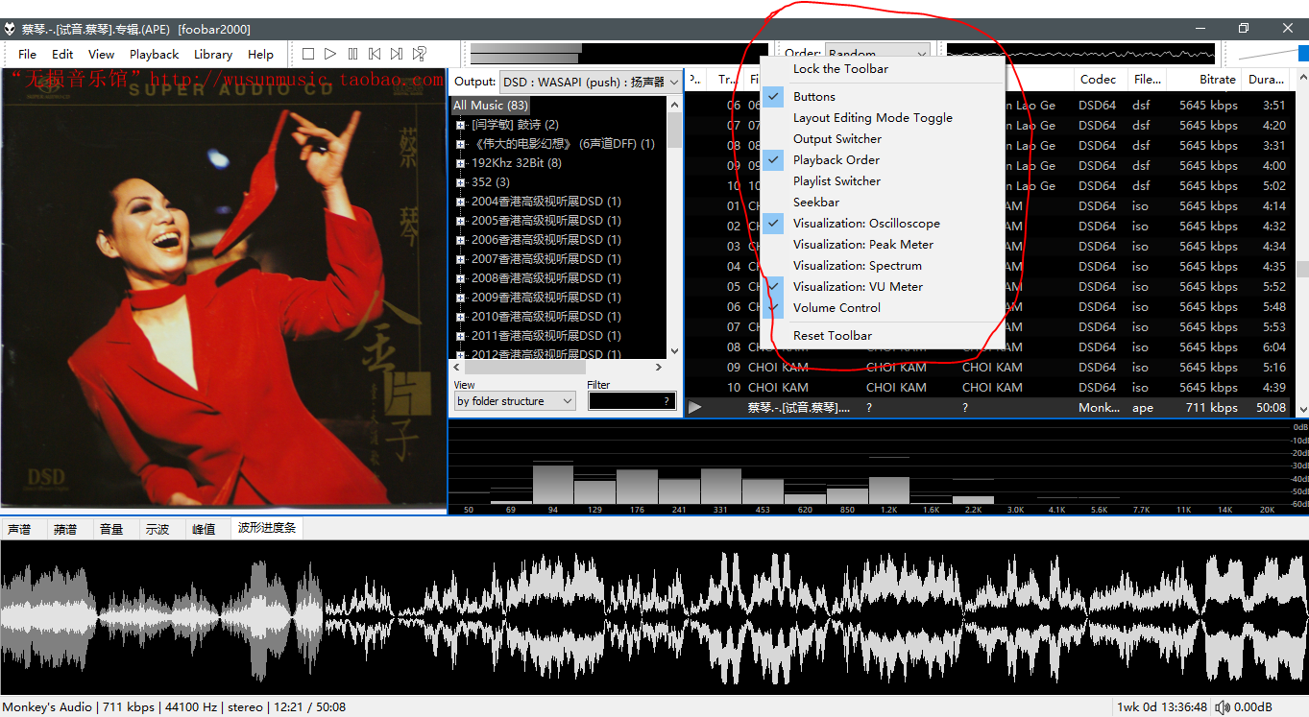Image resolution: width=1309 pixels, height=717 pixels.
Task: Click Reset Toolbar in the context menu
Action: click(x=832, y=336)
